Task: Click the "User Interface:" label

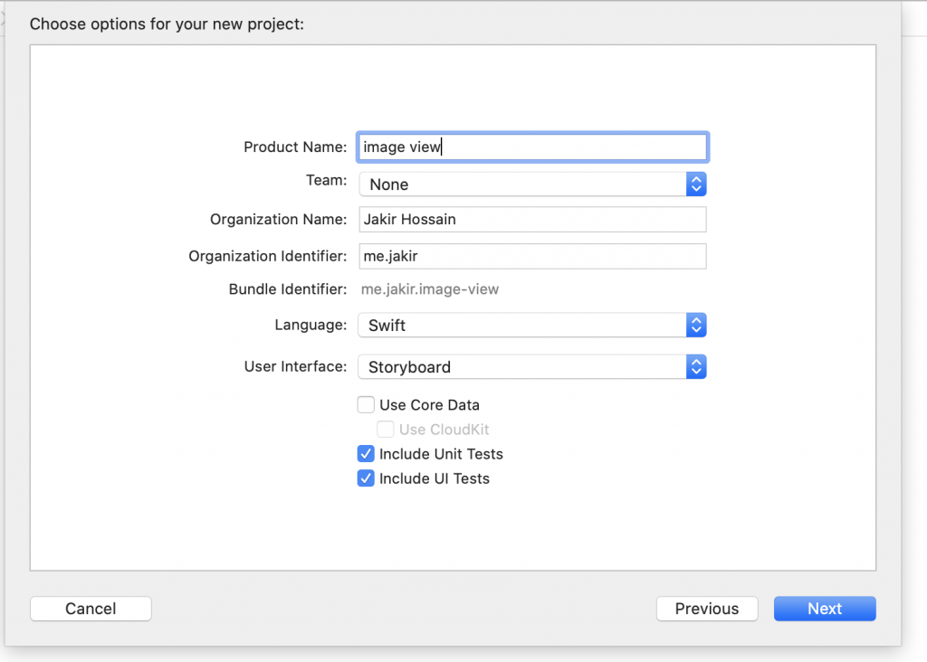Action: point(295,366)
